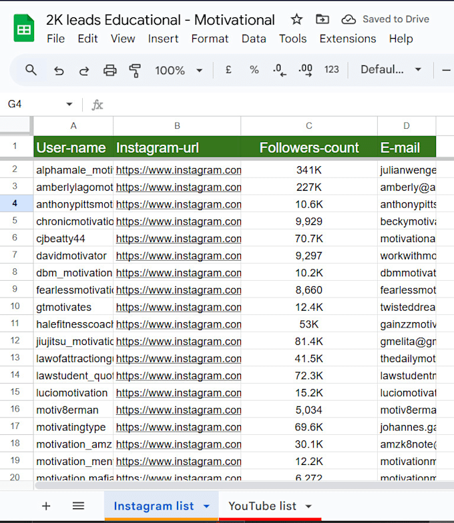Print the spreadsheet
454x523 pixels.
(x=109, y=71)
